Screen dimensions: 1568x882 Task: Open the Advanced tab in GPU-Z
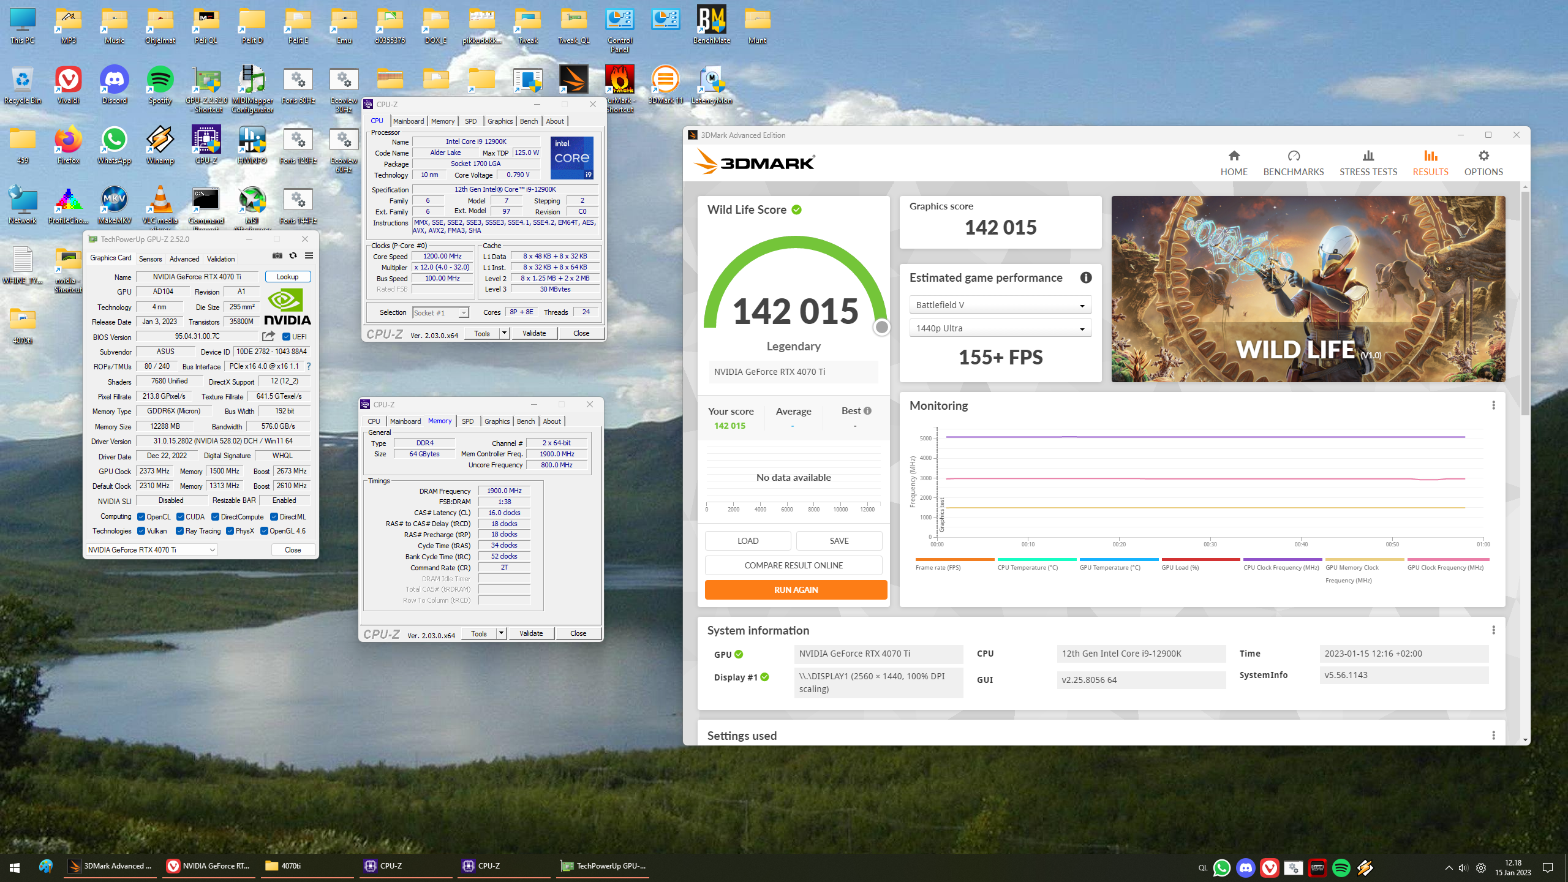pos(184,259)
